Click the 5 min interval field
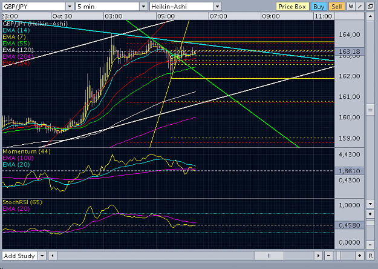Screen dimensions: 378x269 [108, 7]
